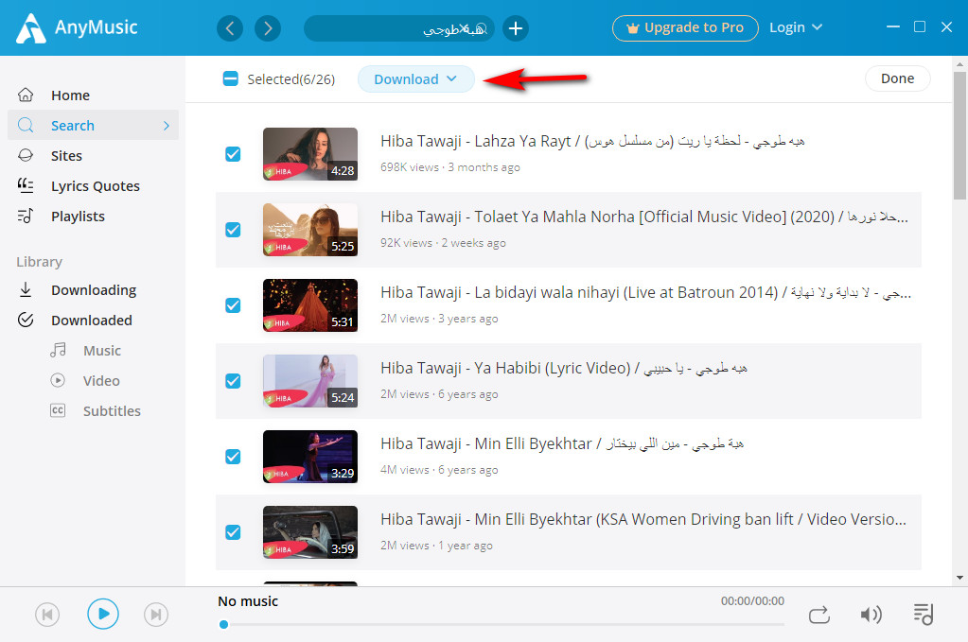The width and height of the screenshot is (968, 642).
Task: Open the Subtitles downloaded list
Action: click(x=112, y=410)
